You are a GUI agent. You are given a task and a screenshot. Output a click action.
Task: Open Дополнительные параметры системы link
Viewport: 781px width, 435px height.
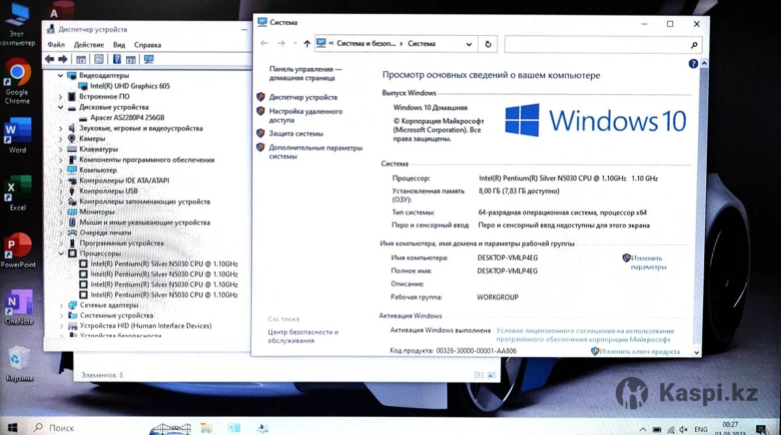tap(315, 152)
